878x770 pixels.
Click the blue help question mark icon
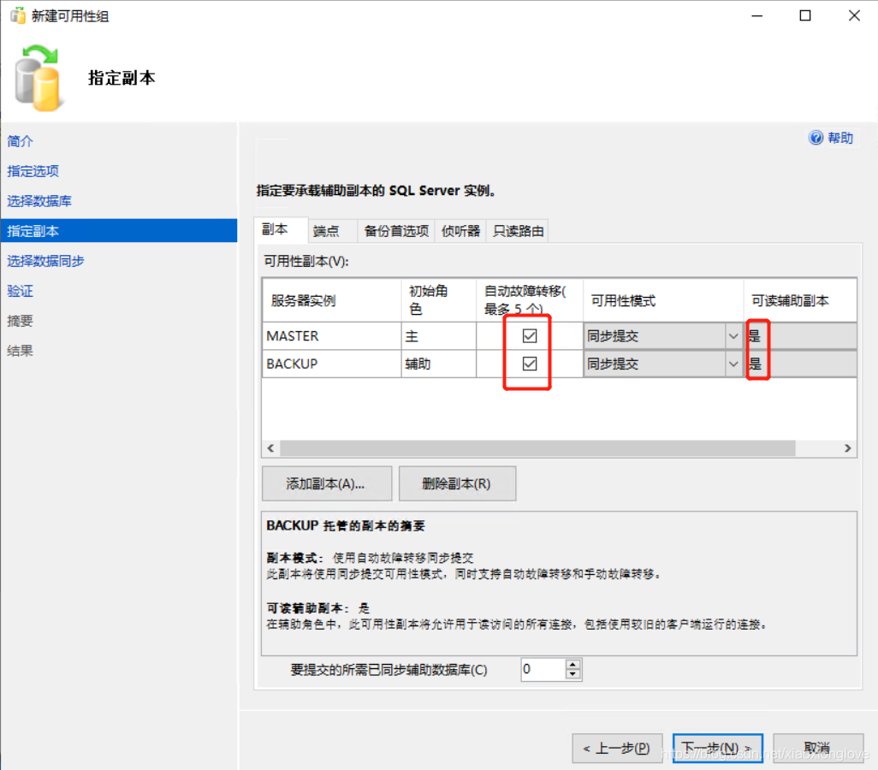pyautogui.click(x=816, y=138)
